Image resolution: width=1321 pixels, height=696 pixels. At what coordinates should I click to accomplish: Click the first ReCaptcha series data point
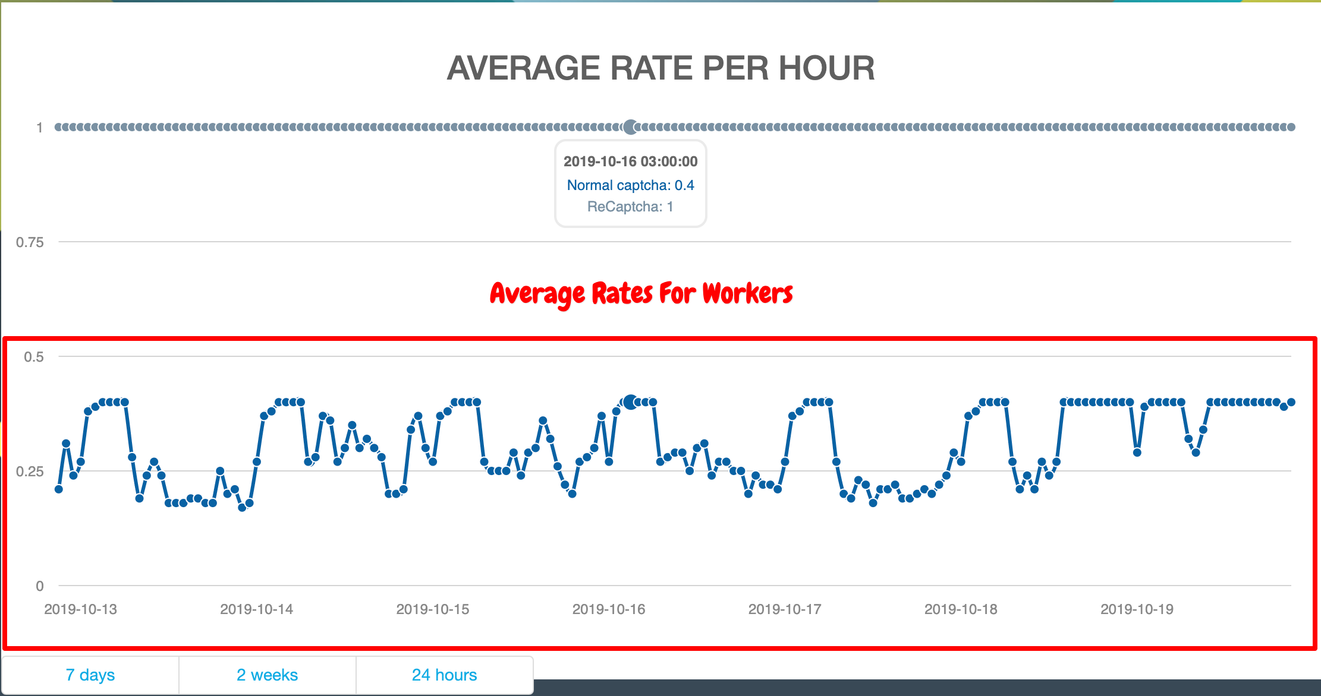(59, 126)
